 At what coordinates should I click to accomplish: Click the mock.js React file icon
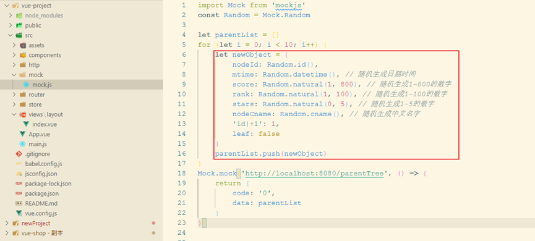[x=26, y=85]
